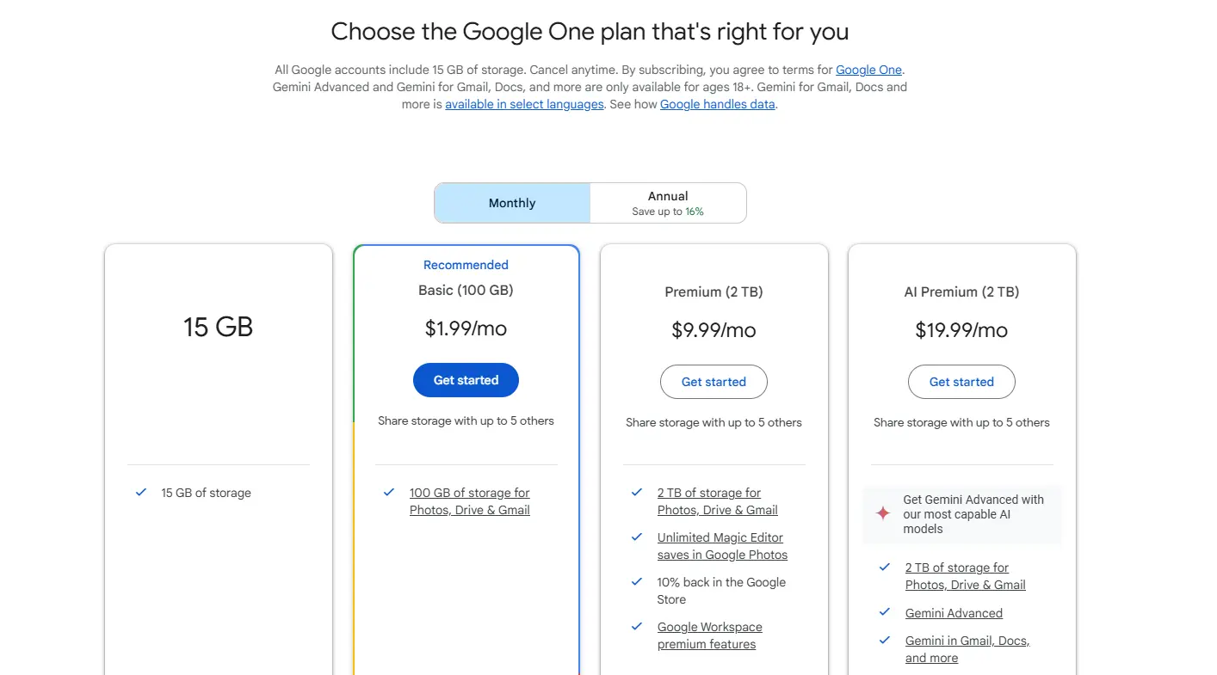The width and height of the screenshot is (1217, 675).
Task: Select the Monthly billing tab
Action: click(511, 203)
